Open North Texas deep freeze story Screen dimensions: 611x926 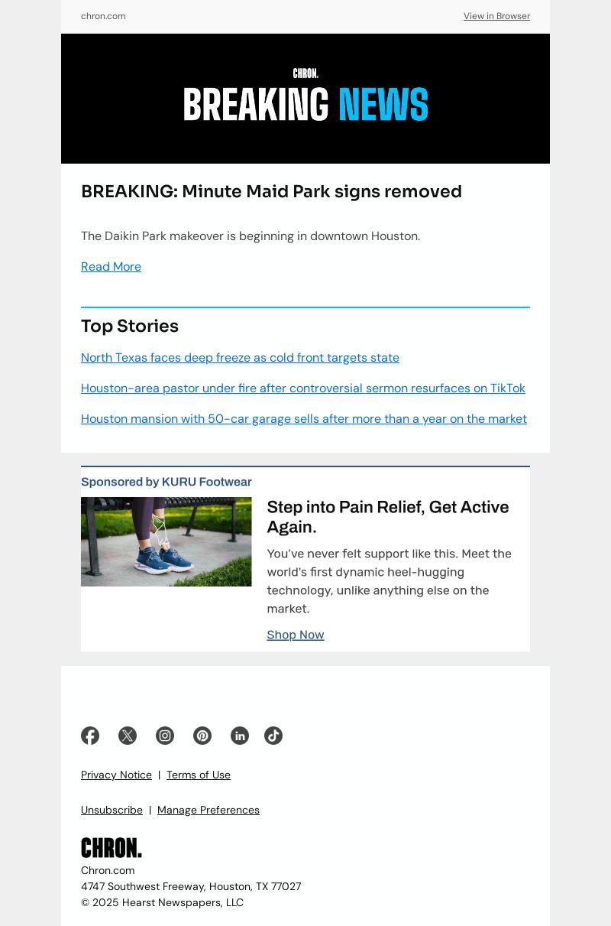coord(240,358)
